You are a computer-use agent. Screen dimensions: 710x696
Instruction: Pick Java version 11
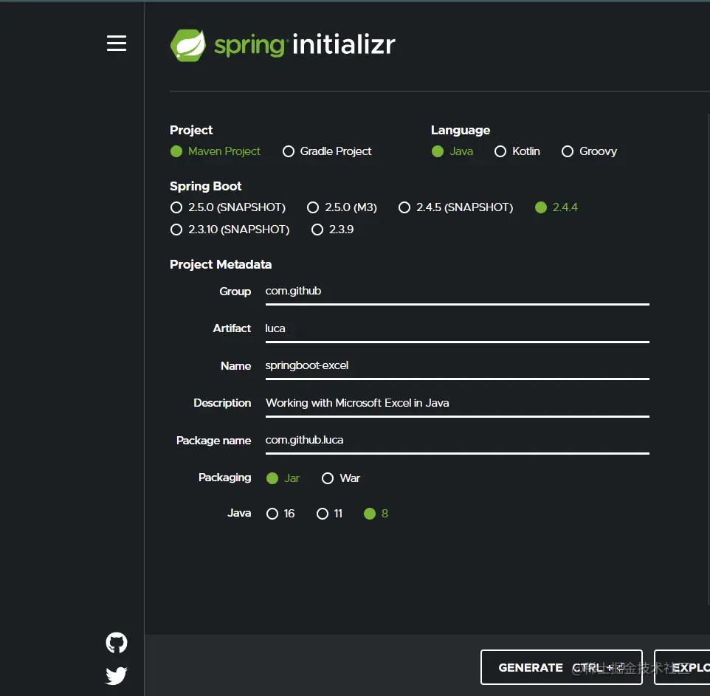point(329,514)
